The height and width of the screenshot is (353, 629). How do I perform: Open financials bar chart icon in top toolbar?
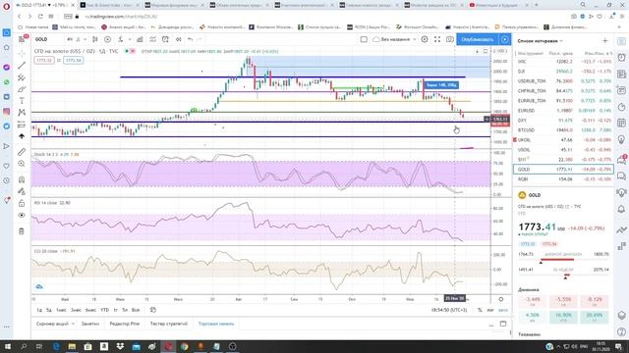pyautogui.click(x=140, y=39)
